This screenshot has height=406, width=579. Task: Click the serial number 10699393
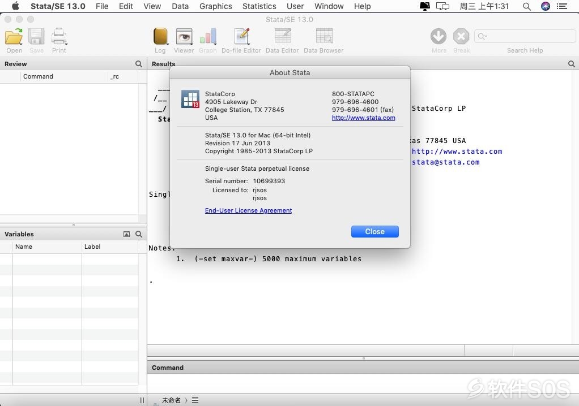point(269,181)
